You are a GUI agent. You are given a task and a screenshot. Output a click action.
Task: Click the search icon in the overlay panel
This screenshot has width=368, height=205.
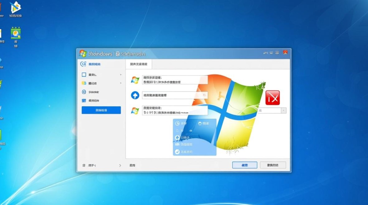tap(177, 123)
